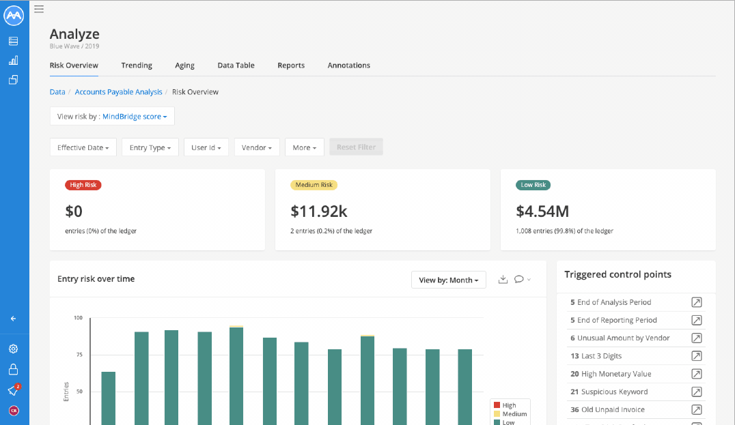Follow the Data breadcrumb link
The width and height of the screenshot is (735, 425).
pos(57,91)
